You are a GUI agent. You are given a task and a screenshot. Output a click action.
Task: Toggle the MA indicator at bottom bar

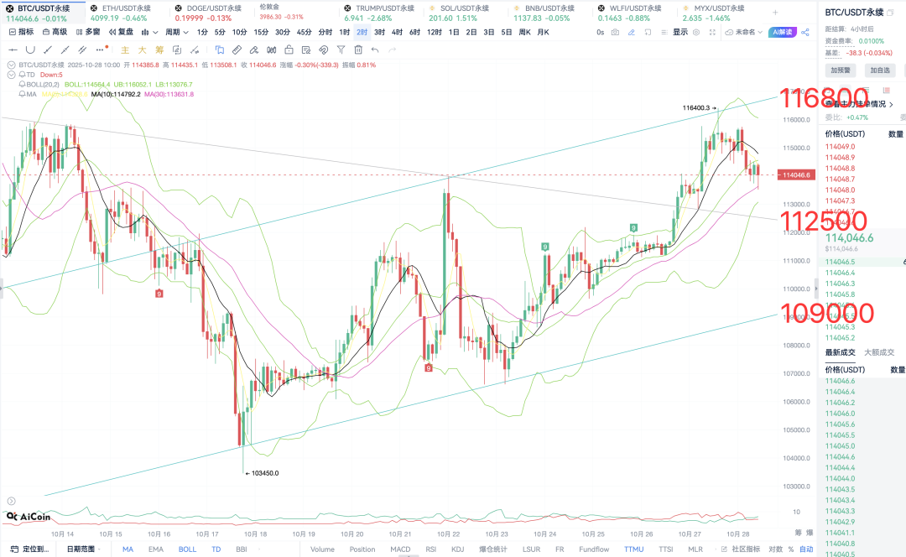point(128,549)
